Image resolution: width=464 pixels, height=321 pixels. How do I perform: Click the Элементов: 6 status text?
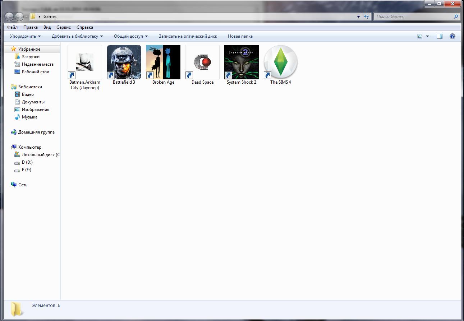(46, 306)
